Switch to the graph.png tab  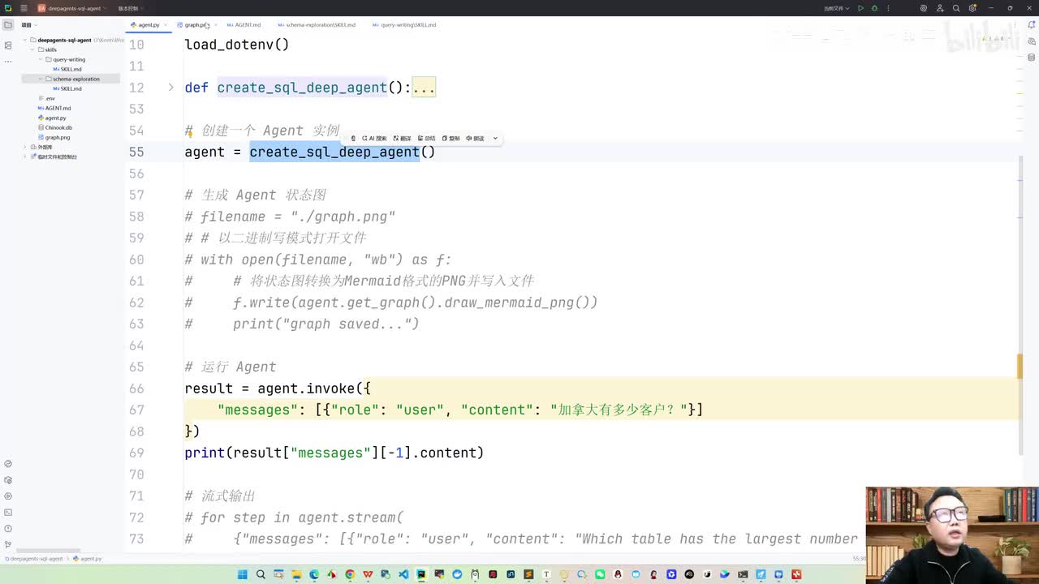tap(195, 25)
